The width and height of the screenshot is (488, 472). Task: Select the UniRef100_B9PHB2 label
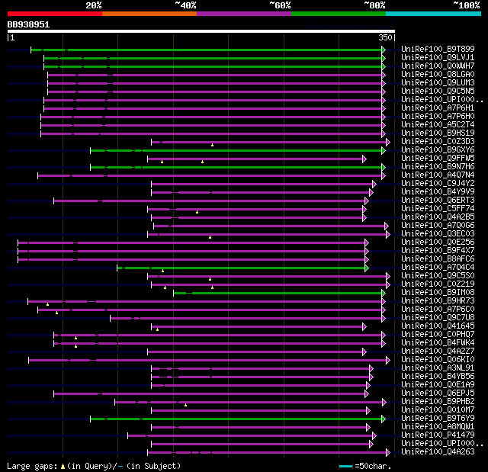(438, 402)
